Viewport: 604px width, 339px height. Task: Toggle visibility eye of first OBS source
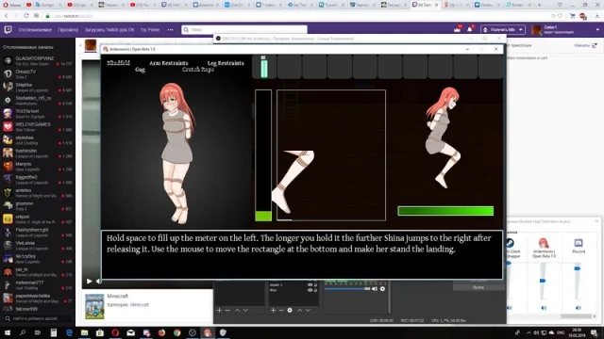(x=310, y=284)
